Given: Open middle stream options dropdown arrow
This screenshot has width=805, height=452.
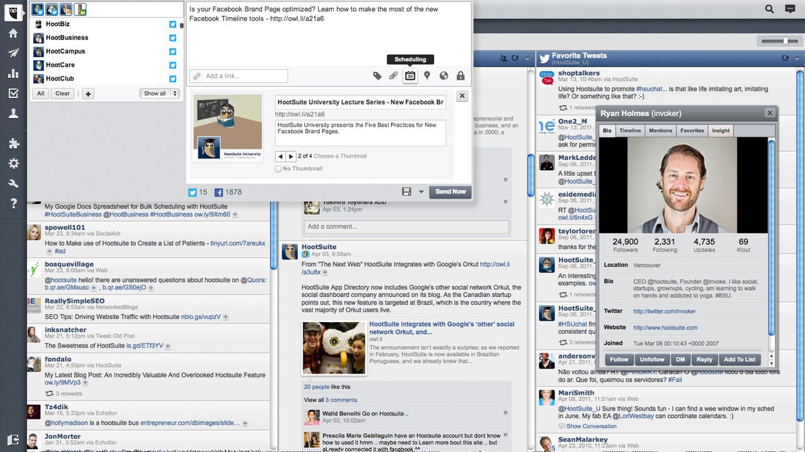Looking at the screenshot, I should tap(527, 58).
